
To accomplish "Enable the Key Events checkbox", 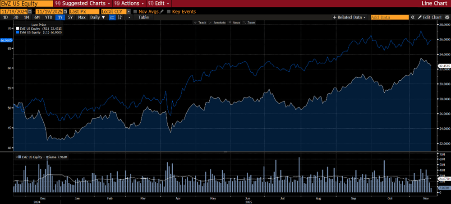I will pos(169,11).
